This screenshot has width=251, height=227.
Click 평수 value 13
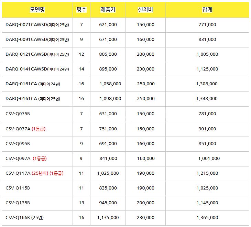81,203
